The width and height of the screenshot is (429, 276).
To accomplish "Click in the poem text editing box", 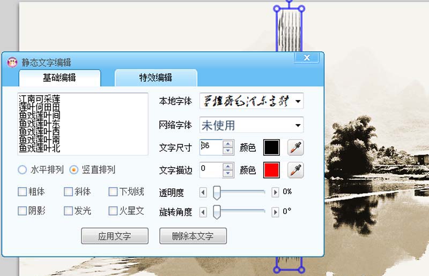I will (x=83, y=124).
